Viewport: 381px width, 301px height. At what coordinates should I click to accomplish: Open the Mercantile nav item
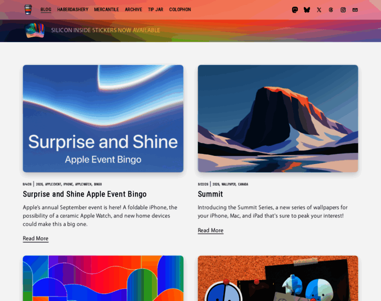(x=106, y=10)
